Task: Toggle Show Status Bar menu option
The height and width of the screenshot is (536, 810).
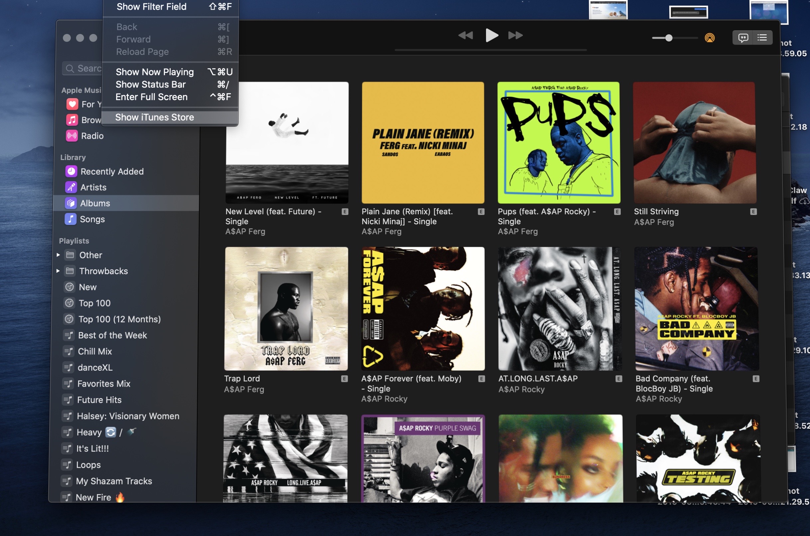Action: pyautogui.click(x=150, y=85)
